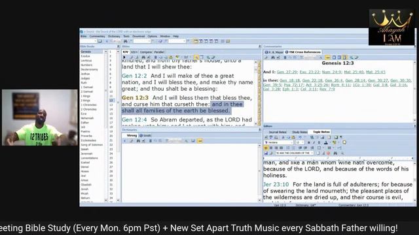Click the binoculars search icon in main toolbar
The image size is (419, 235).
click(x=125, y=41)
